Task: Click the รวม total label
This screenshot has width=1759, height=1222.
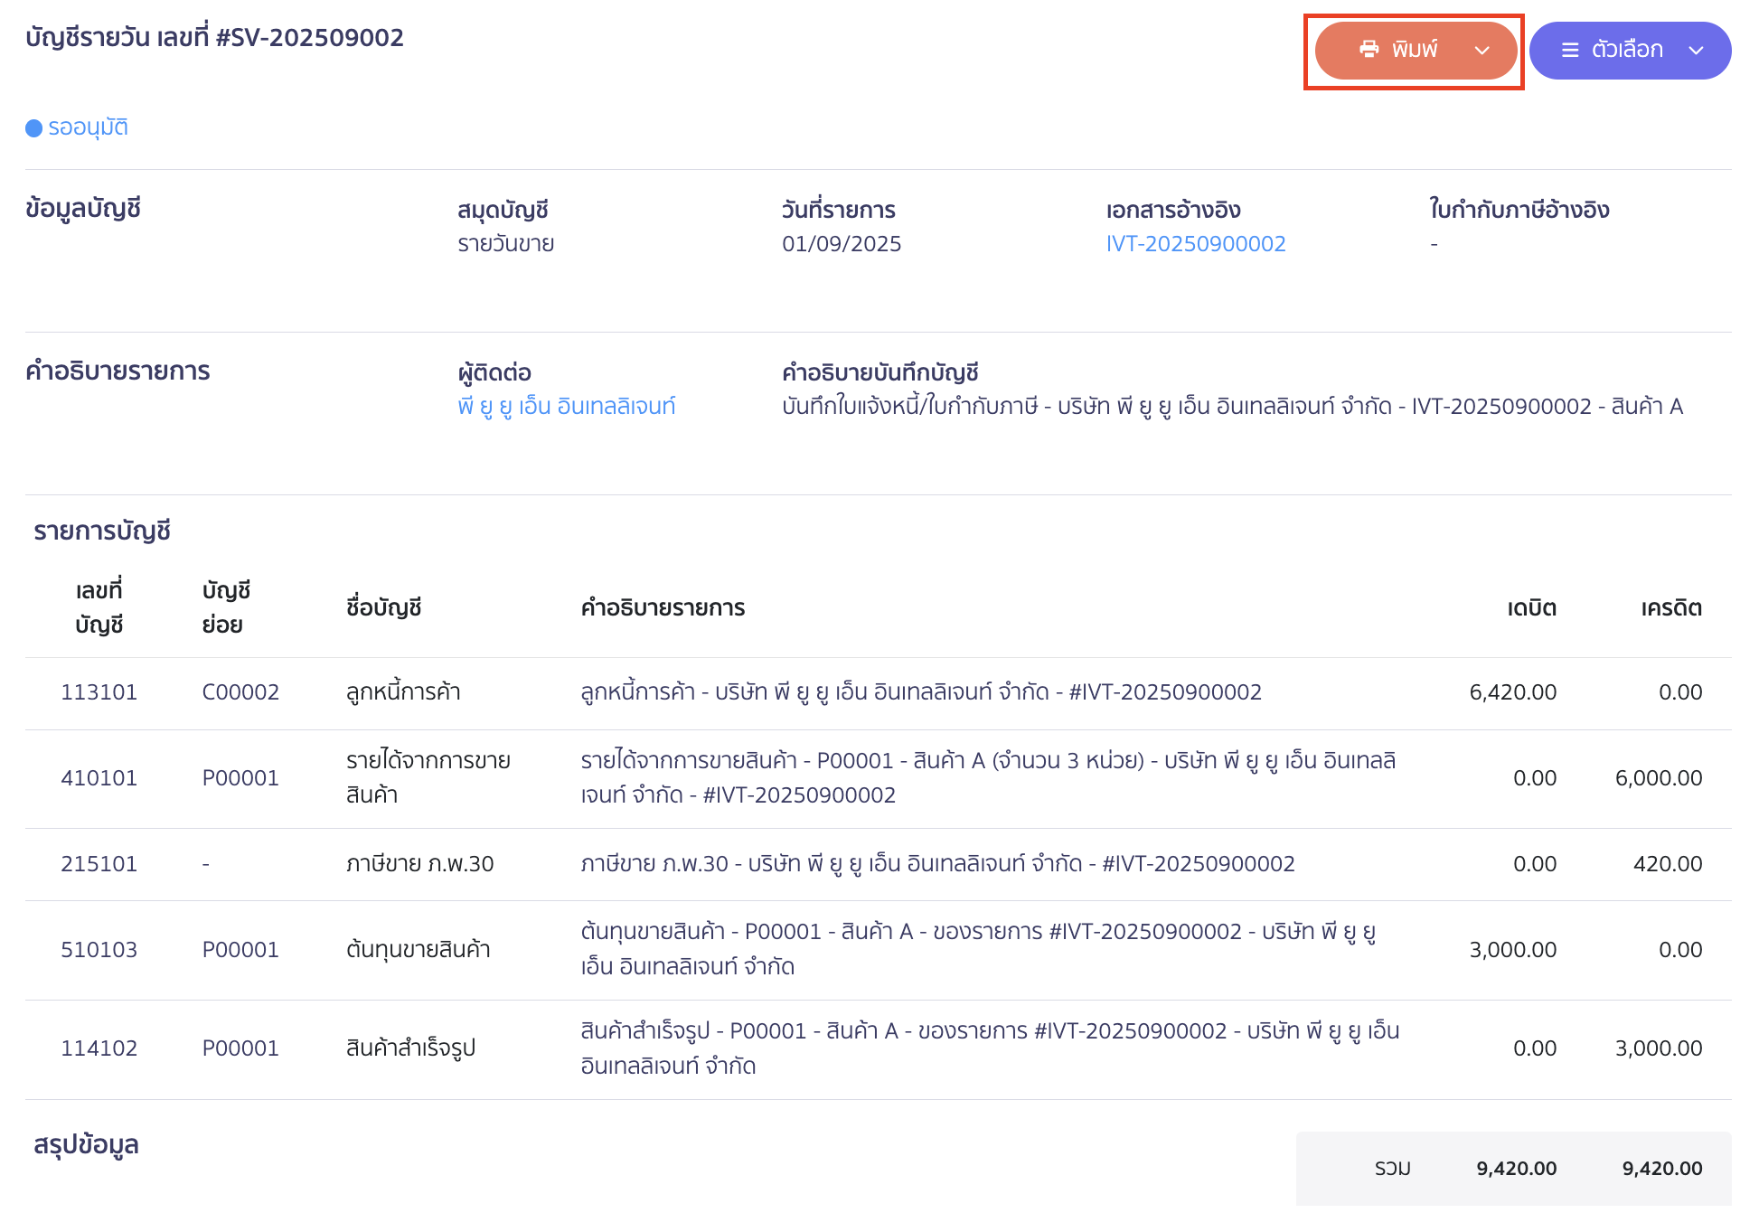Action: tap(1393, 1169)
